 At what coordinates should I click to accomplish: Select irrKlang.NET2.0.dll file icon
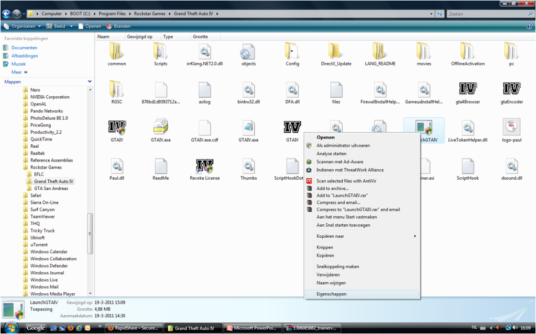click(204, 51)
